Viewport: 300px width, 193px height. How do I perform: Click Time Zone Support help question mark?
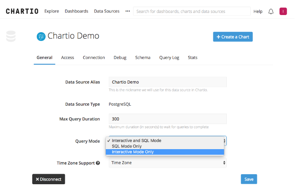(x=98, y=163)
